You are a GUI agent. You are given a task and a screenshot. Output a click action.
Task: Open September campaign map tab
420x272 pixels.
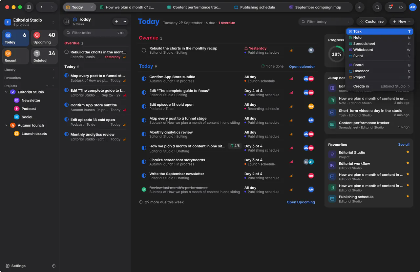pos(315,7)
